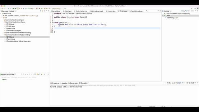Open the Open Console dropdown icon

tap(187, 83)
